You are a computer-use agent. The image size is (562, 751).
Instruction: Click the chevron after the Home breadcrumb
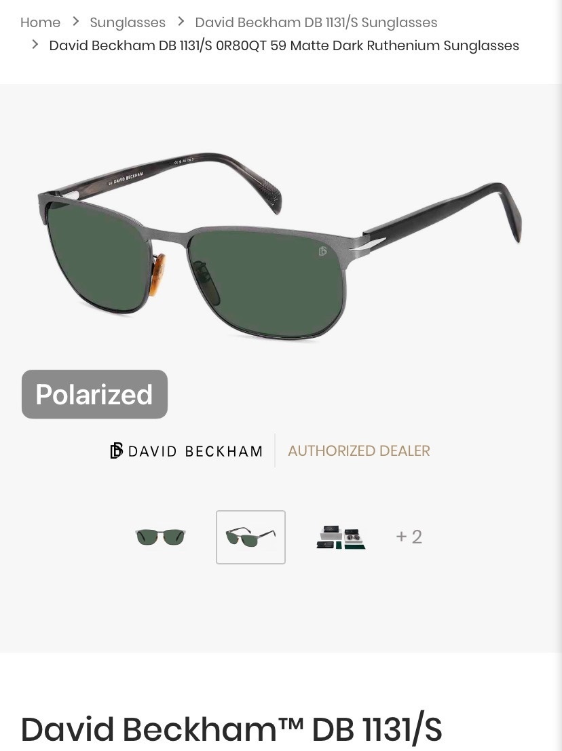click(x=75, y=22)
